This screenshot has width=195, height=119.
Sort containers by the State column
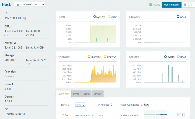65,105
